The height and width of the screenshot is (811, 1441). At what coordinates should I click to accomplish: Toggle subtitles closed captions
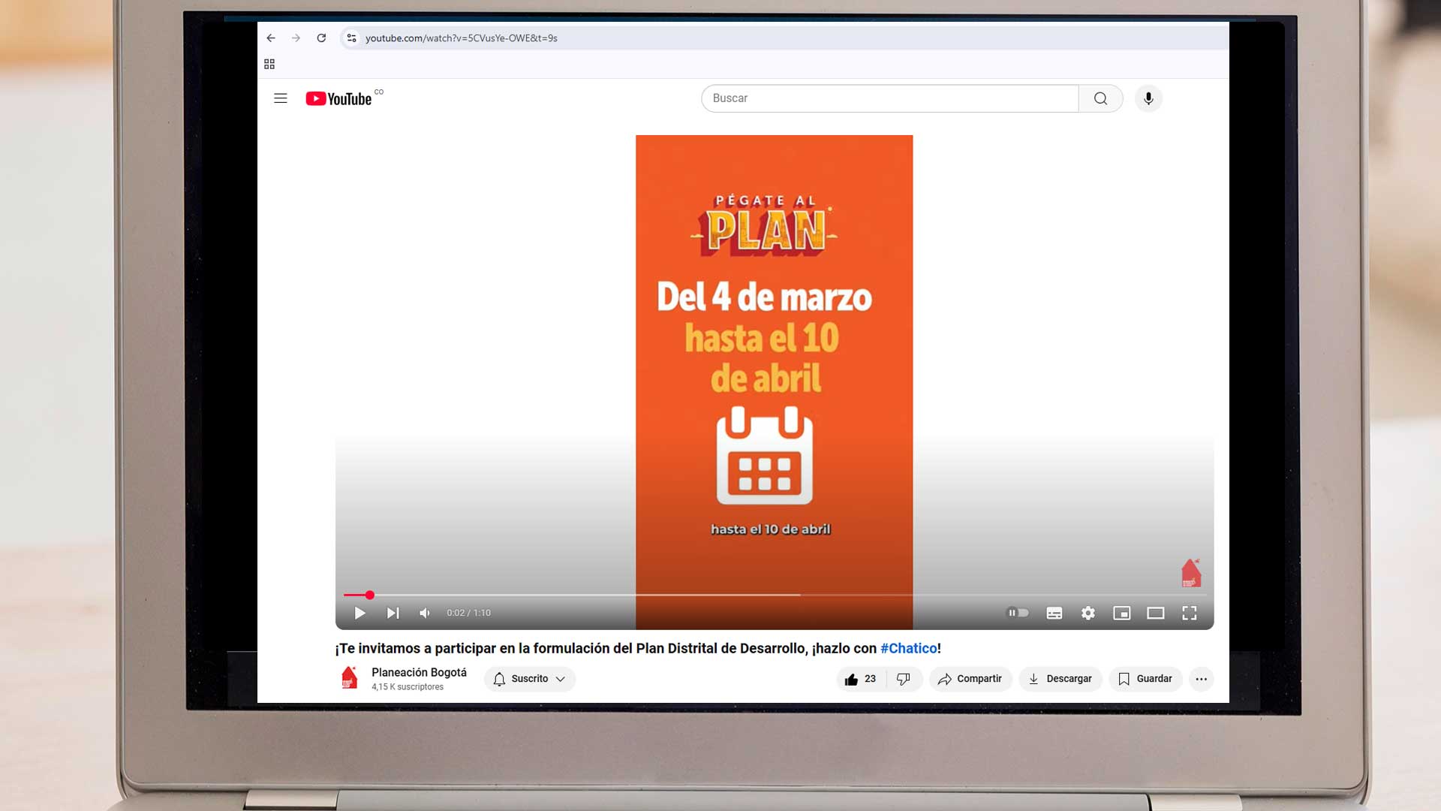click(1054, 614)
